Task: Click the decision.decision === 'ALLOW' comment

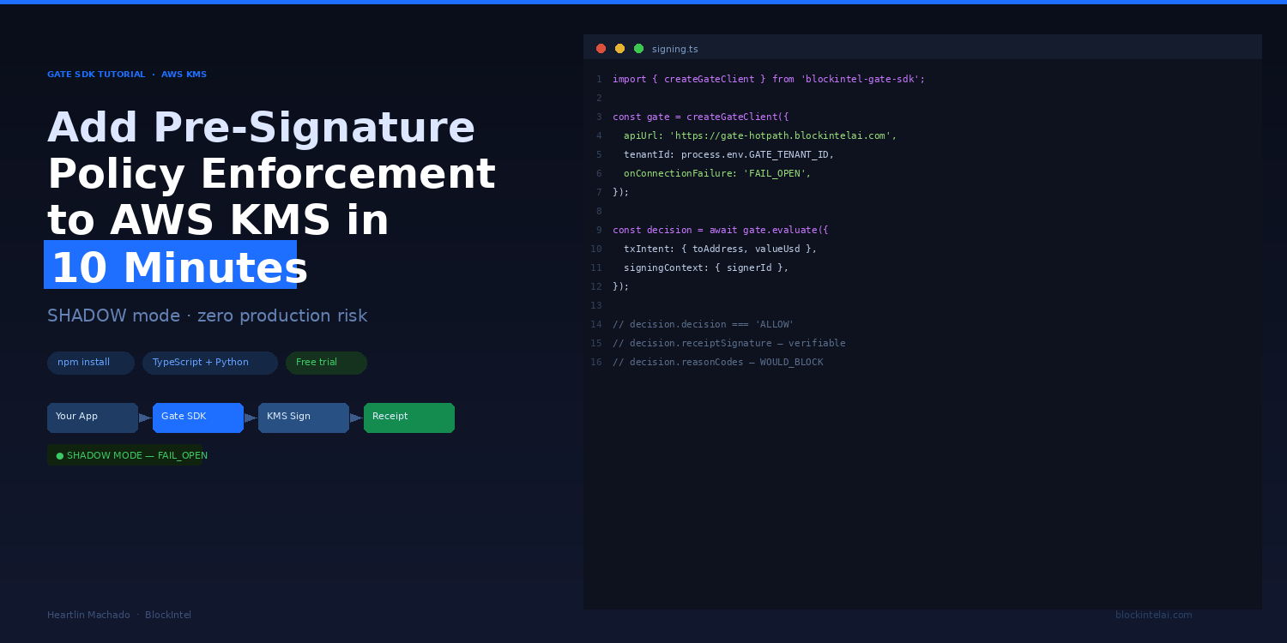Action: (x=703, y=325)
